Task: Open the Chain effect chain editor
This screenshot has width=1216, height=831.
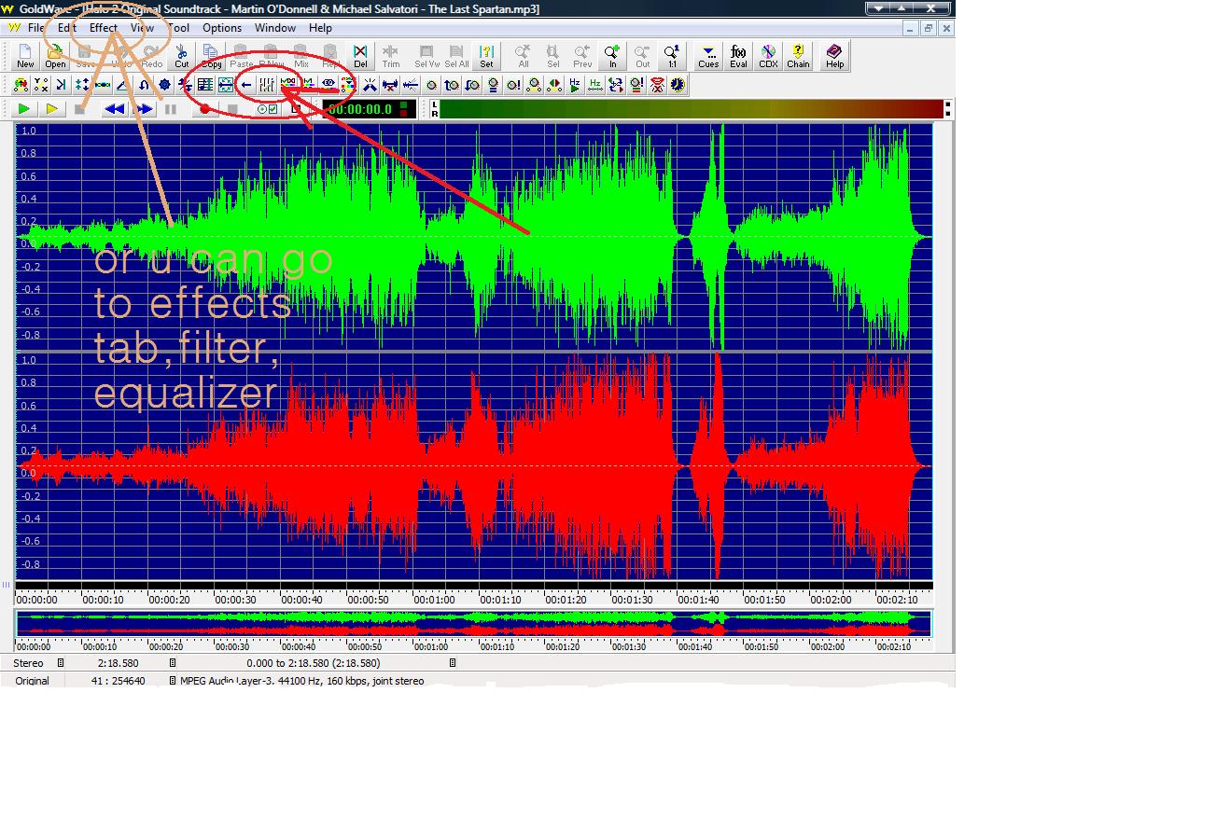Action: (798, 57)
